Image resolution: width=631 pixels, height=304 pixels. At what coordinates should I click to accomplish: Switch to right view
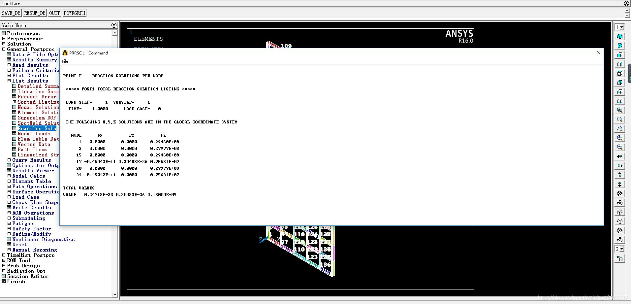pos(619,64)
